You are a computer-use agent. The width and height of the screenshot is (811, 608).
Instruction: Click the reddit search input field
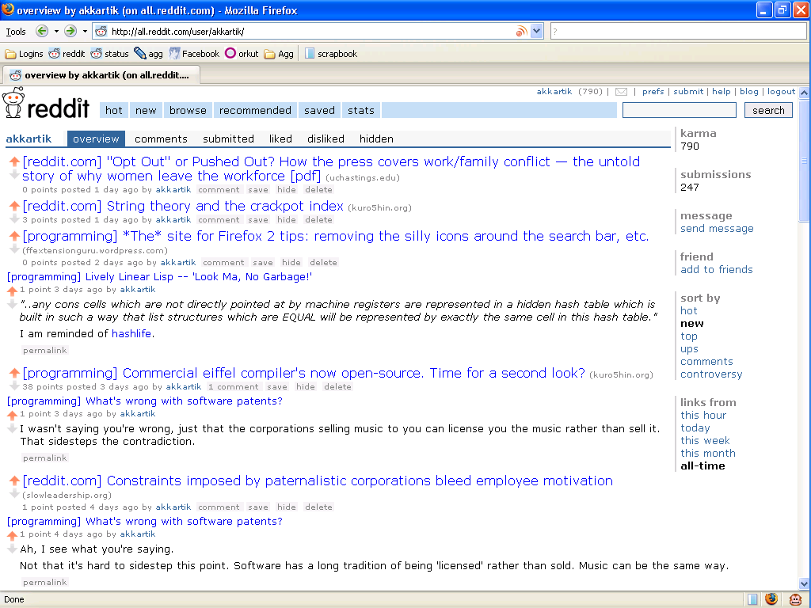[x=679, y=110]
